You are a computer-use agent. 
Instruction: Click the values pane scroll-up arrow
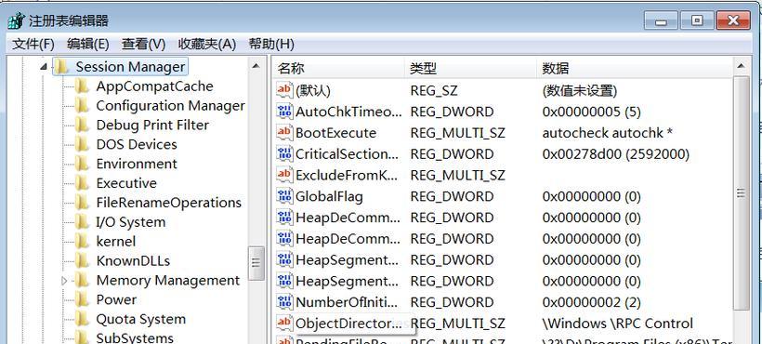point(742,66)
